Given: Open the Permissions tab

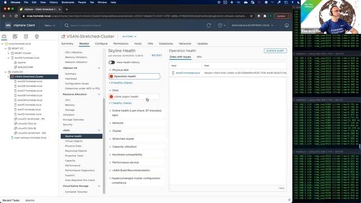Looking at the screenshot, I should (121, 43).
